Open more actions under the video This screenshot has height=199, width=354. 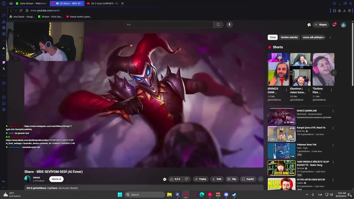261,179
